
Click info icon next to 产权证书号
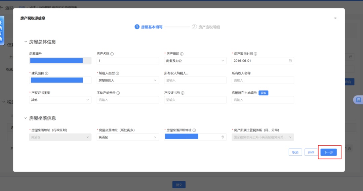click(183, 93)
